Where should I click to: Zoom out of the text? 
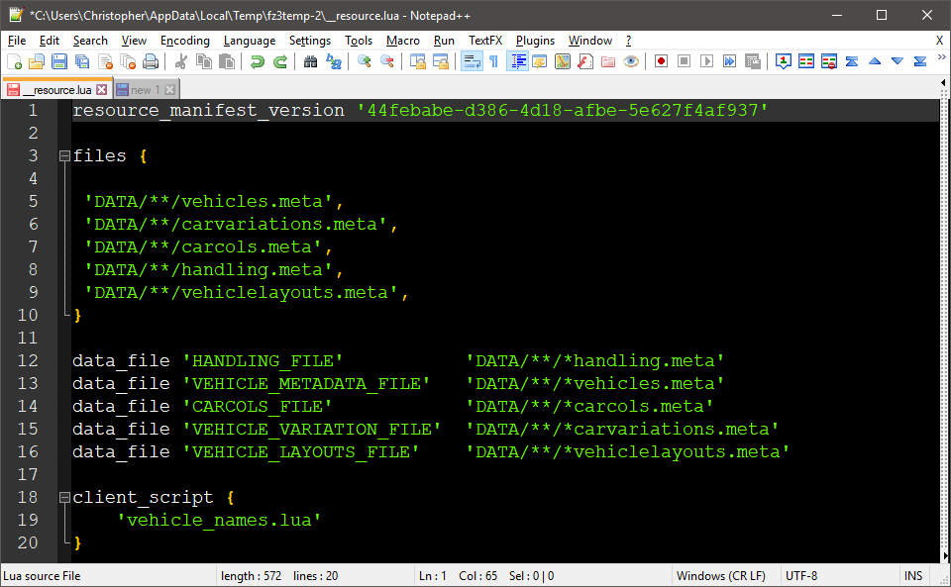pos(387,61)
